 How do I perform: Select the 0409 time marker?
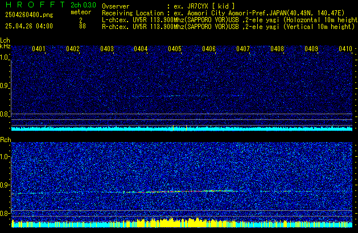click(311, 49)
